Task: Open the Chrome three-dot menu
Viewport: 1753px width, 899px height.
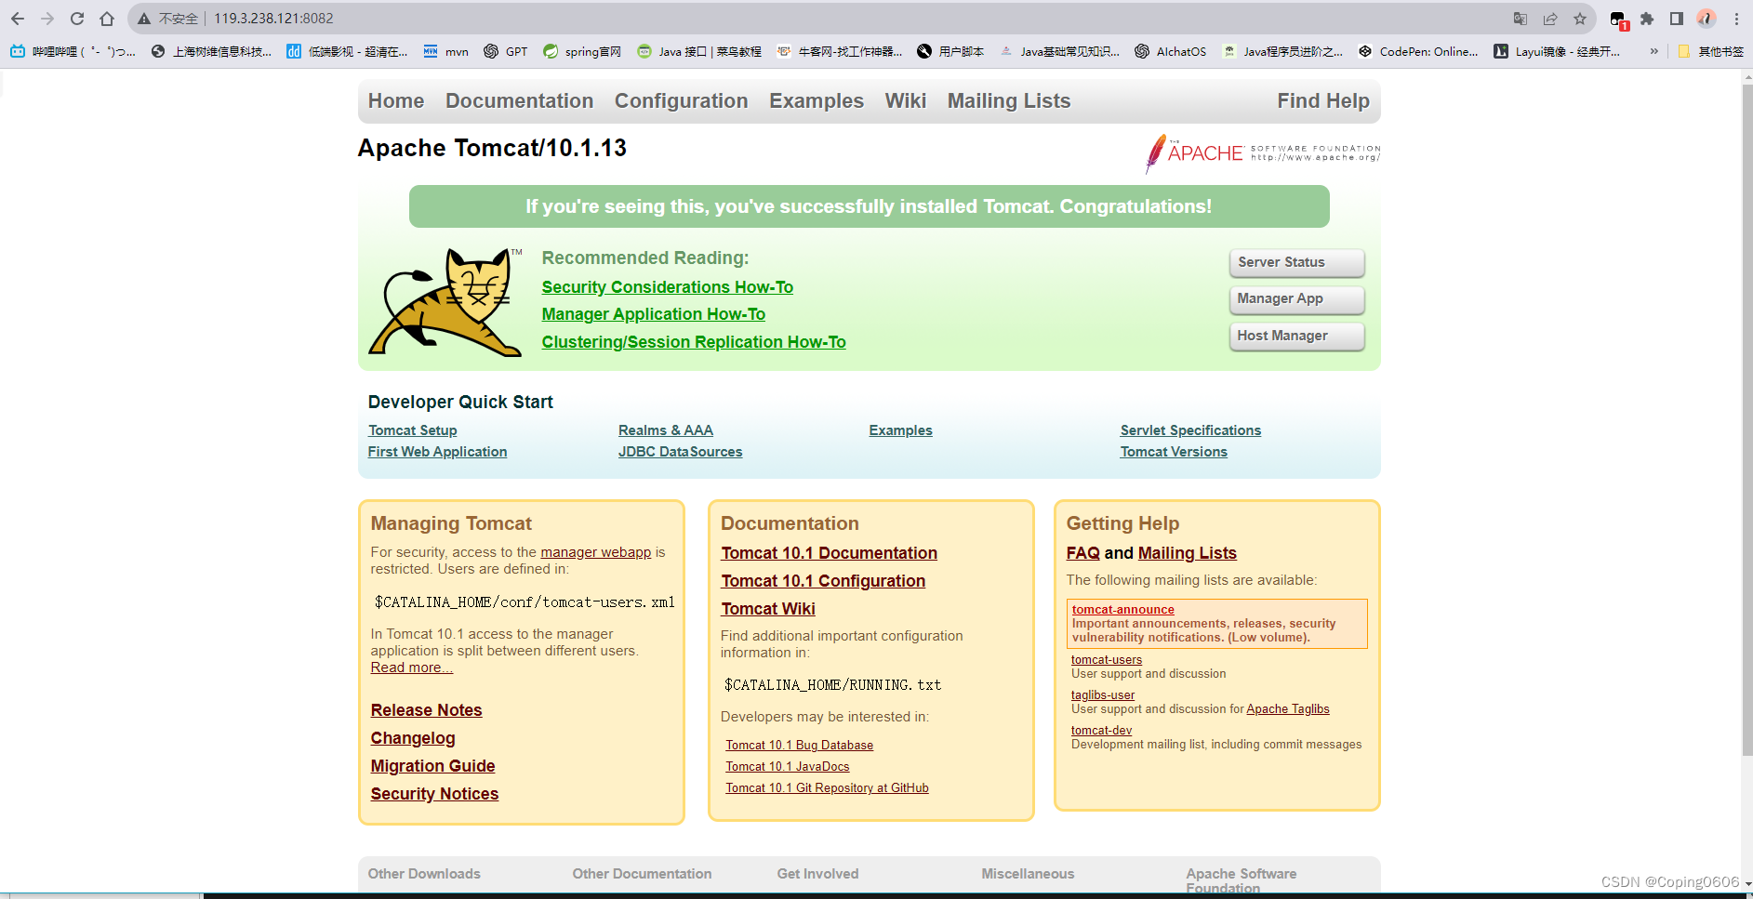Action: tap(1736, 19)
